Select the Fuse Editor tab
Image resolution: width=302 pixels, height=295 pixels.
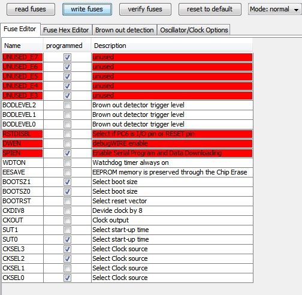(x=20, y=29)
